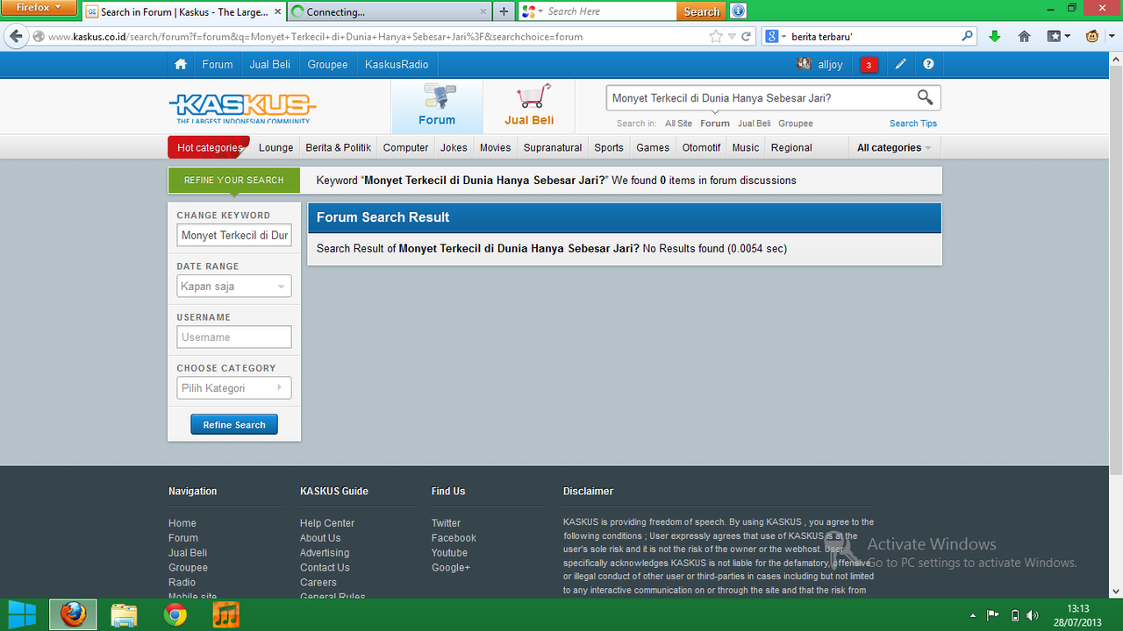Go back with the browser back arrow

tap(15, 36)
